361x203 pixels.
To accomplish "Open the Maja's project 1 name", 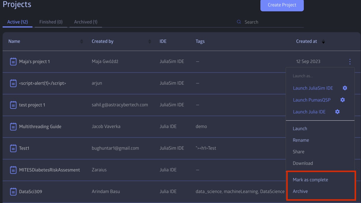I will tap(34, 62).
